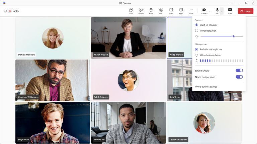Screen dimensions: 257x144
Task: Choose the Wired microphone option
Action: tap(197, 55)
